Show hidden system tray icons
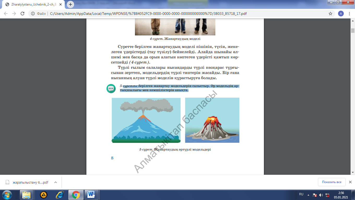 (x=309, y=195)
